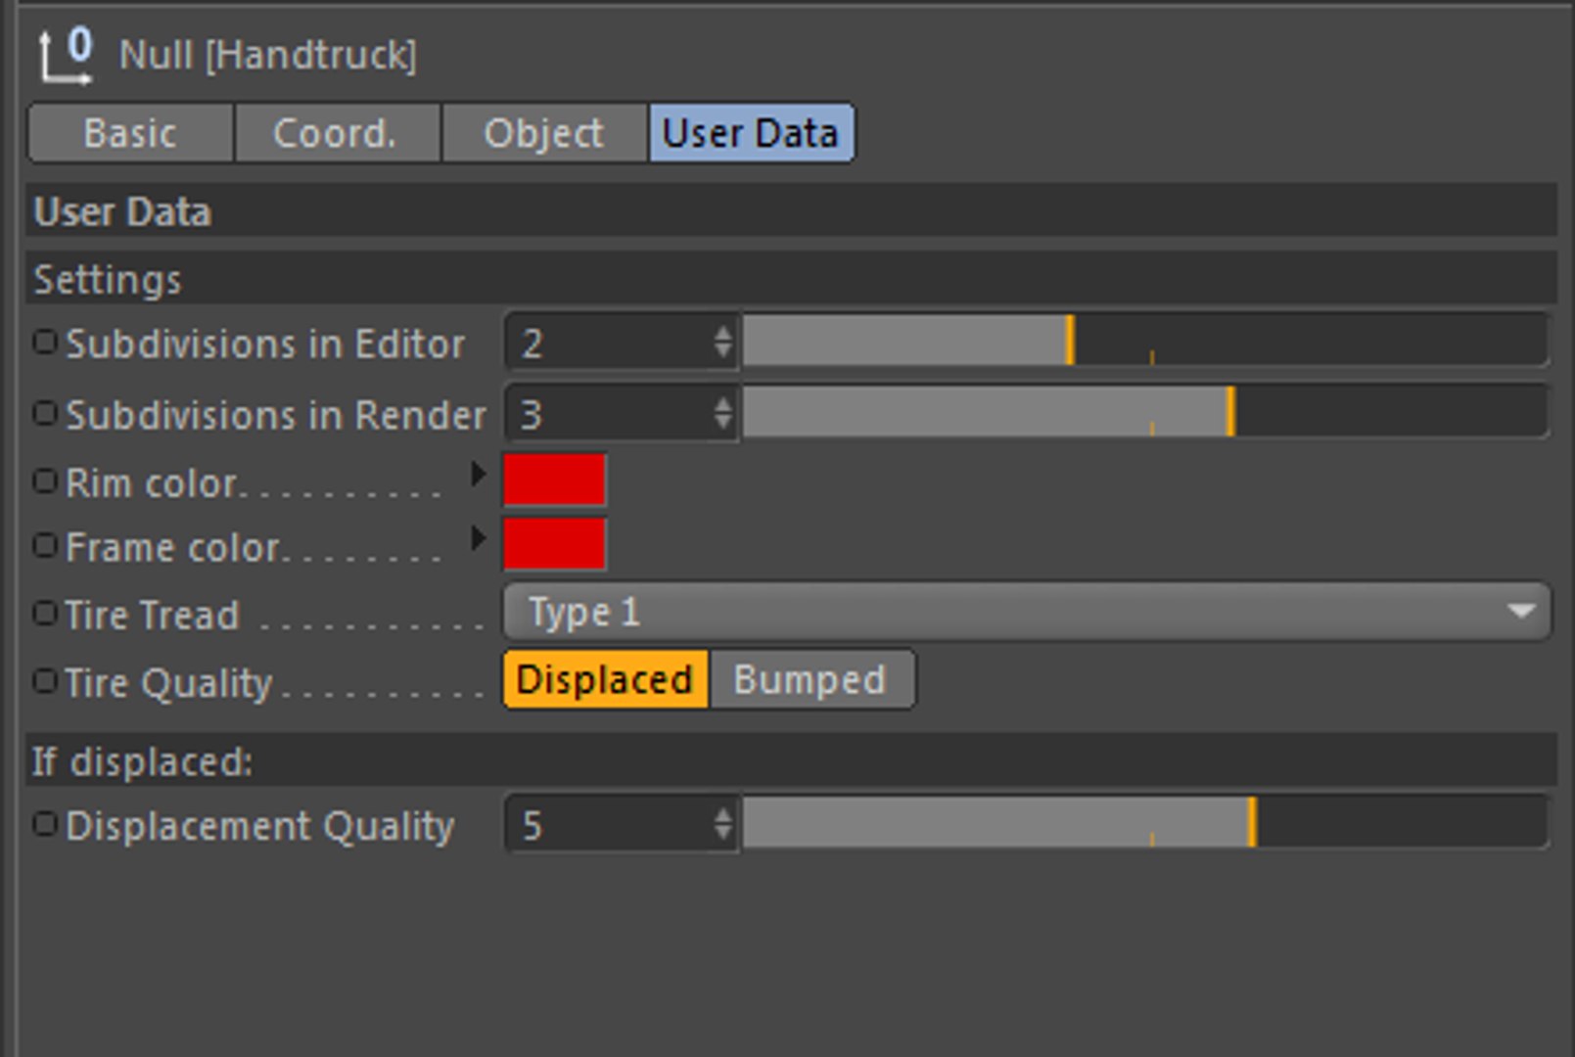The width and height of the screenshot is (1575, 1057).
Task: Click the 'If displaced:' group header
Action: tap(791, 760)
